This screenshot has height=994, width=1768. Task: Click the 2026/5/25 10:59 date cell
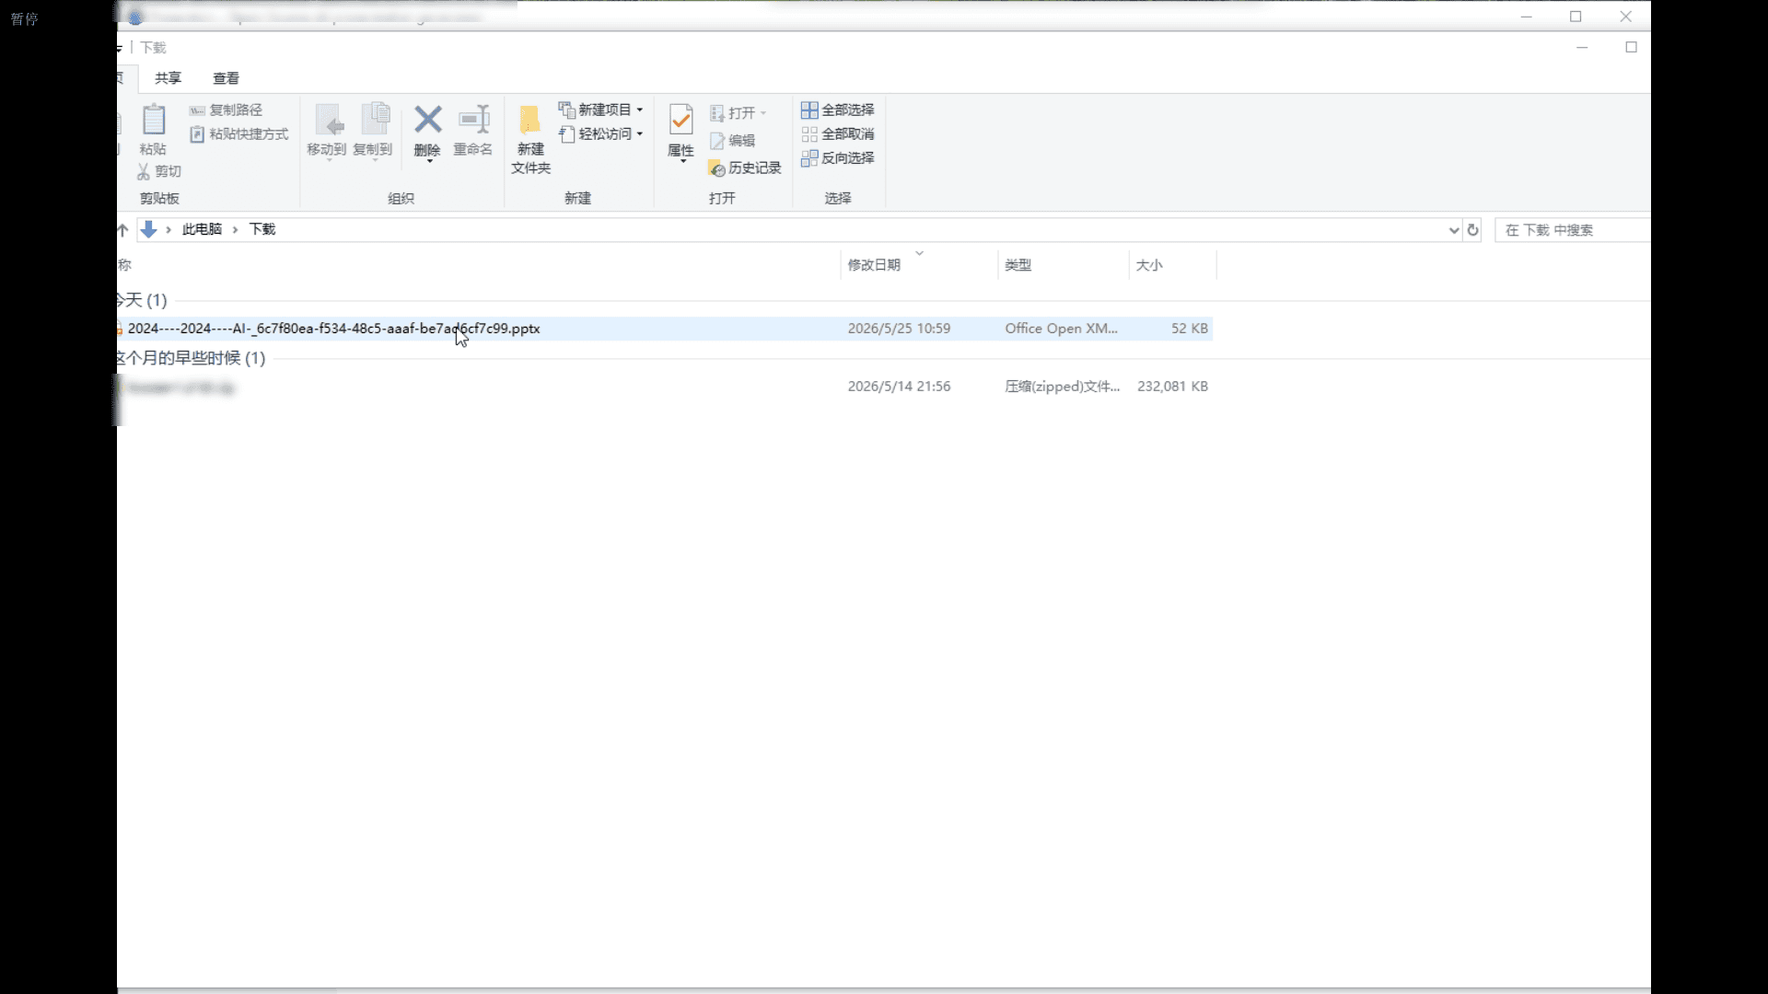[x=899, y=329]
